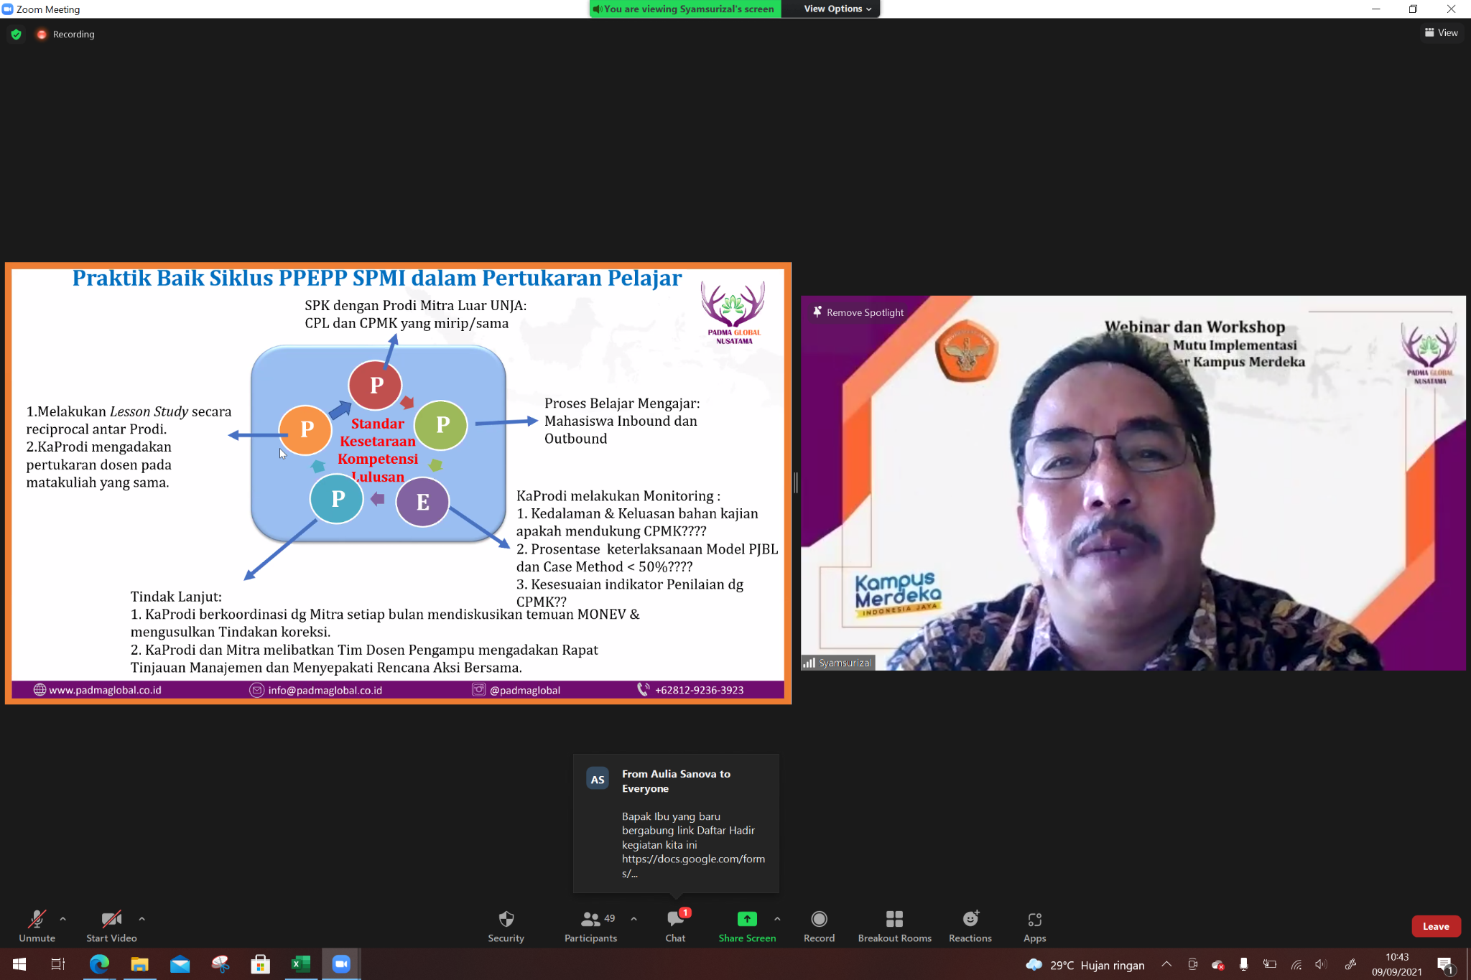Click the Meet Now camera icon in tray
The image size is (1471, 980).
coord(1192,964)
